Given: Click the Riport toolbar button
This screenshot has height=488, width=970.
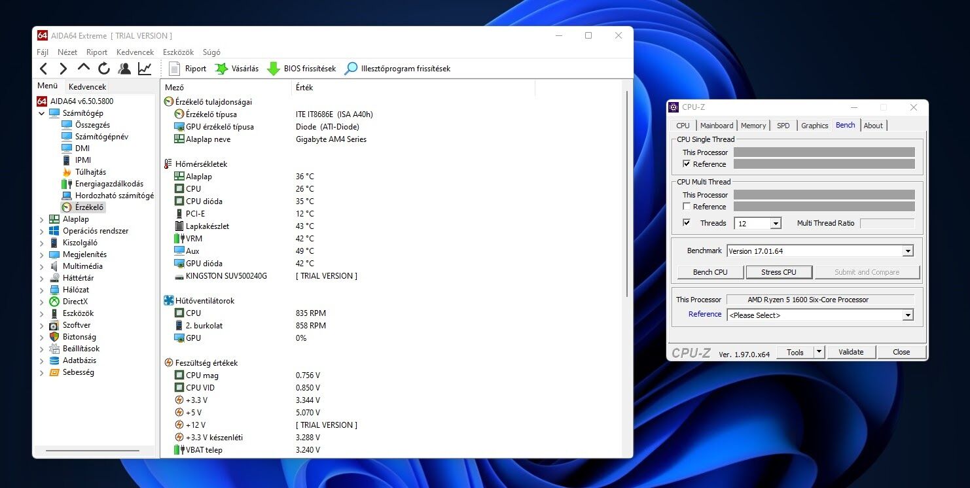Looking at the screenshot, I should click(187, 69).
